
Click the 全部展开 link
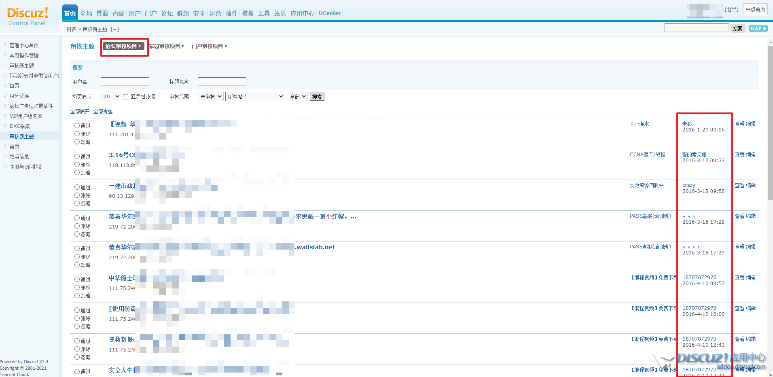(80, 111)
